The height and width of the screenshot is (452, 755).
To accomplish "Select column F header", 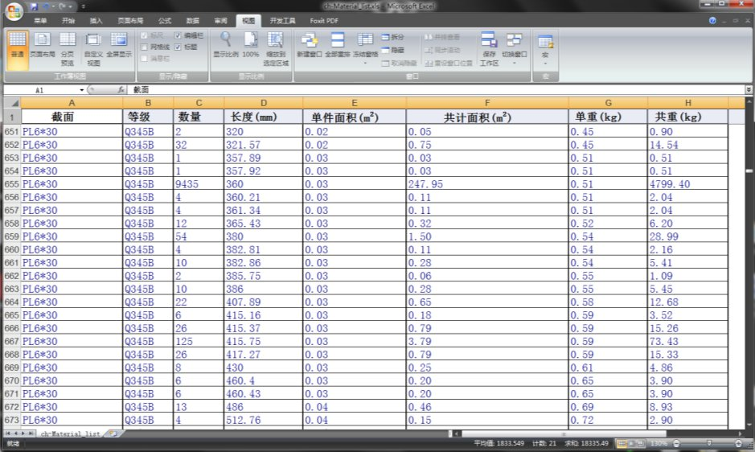I will point(487,103).
